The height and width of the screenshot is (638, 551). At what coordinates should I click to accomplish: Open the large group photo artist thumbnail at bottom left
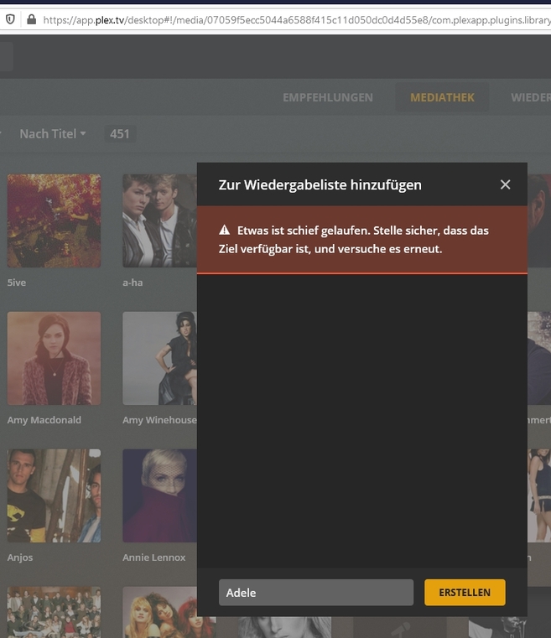54,612
